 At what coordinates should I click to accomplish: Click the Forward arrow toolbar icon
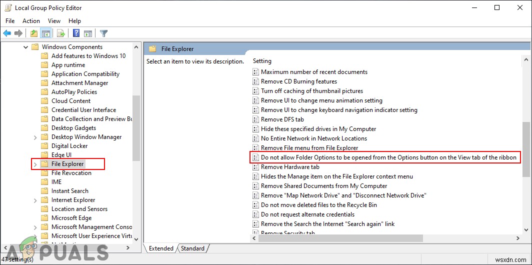tap(18, 33)
